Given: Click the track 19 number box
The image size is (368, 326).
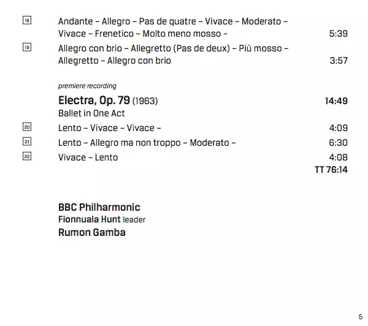Looking at the screenshot, I should pyautogui.click(x=26, y=48).
